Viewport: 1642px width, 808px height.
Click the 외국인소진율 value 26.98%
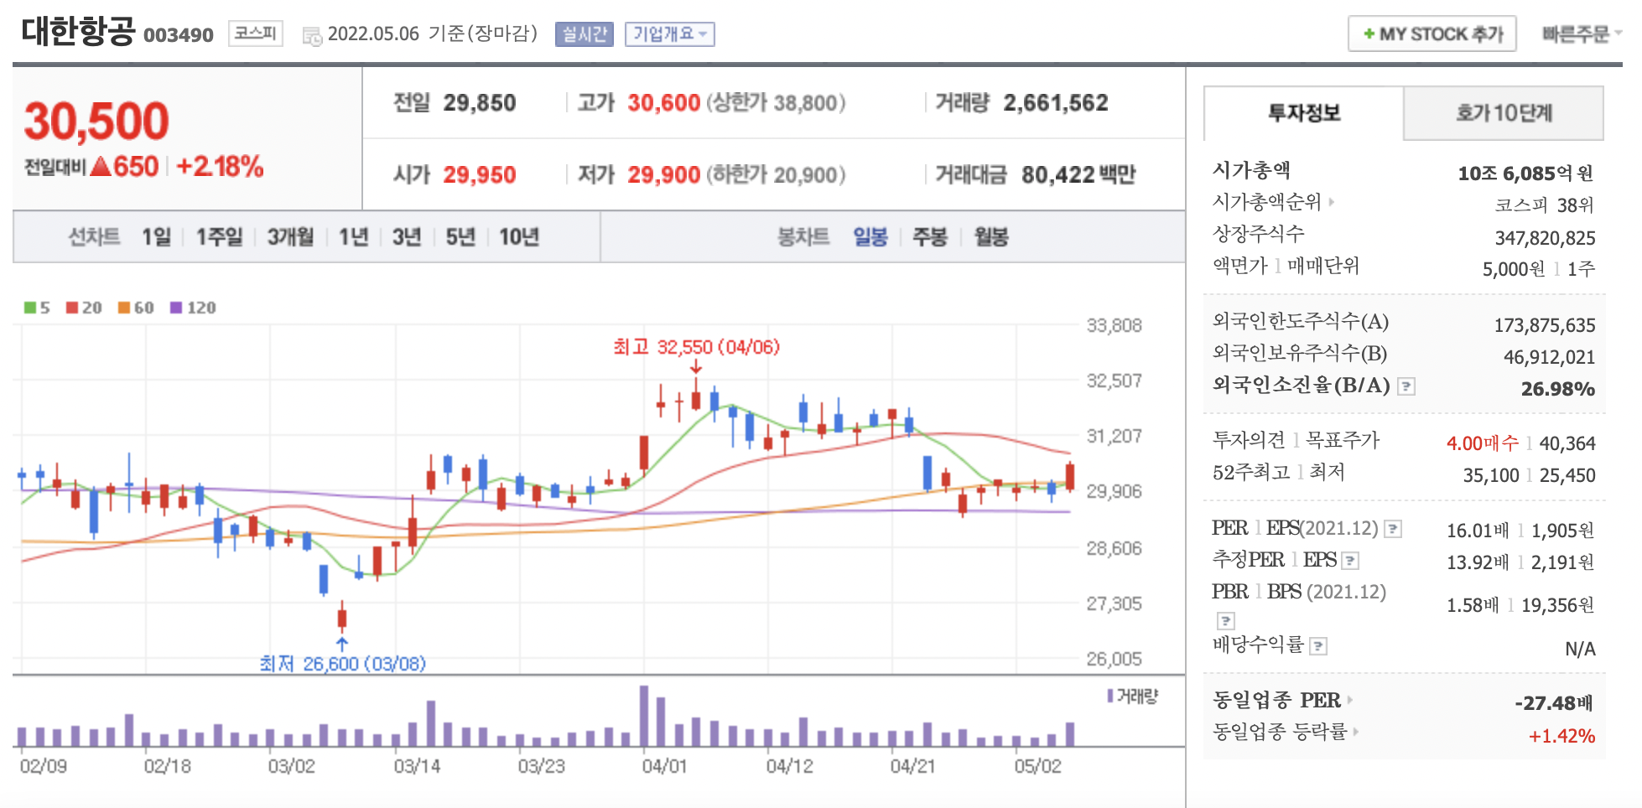tap(1557, 389)
